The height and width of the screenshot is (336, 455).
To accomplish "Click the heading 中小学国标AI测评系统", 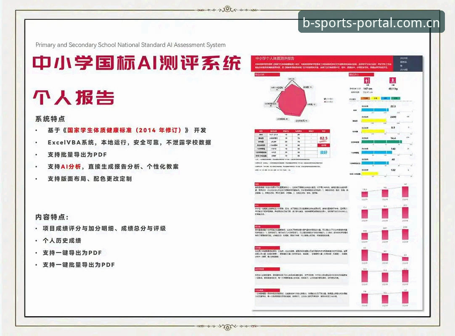I will (137, 63).
